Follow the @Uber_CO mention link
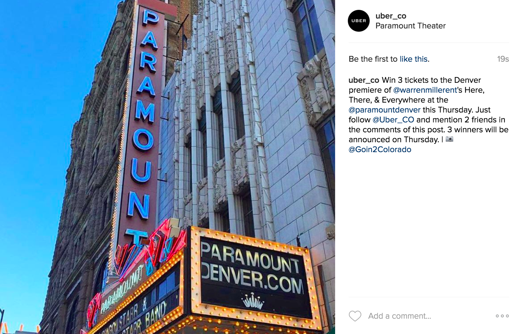The image size is (522, 334). point(393,120)
